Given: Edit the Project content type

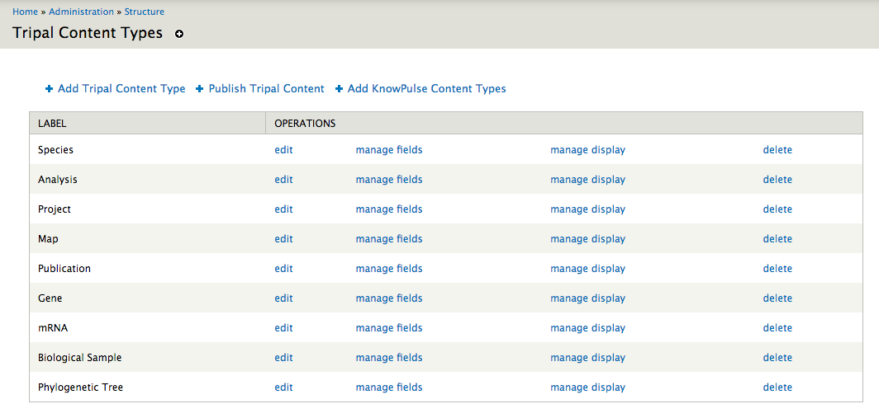Looking at the screenshot, I should (283, 209).
